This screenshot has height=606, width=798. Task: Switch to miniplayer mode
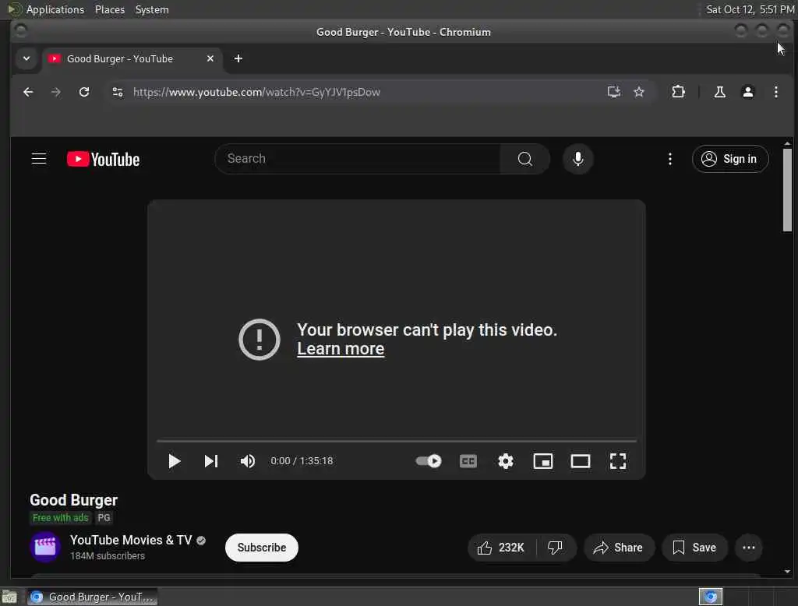click(542, 461)
